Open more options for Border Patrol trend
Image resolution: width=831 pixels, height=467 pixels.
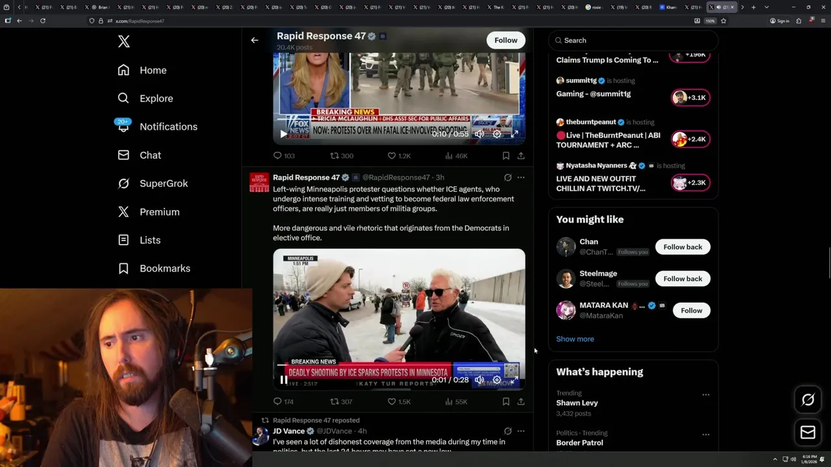(x=706, y=435)
